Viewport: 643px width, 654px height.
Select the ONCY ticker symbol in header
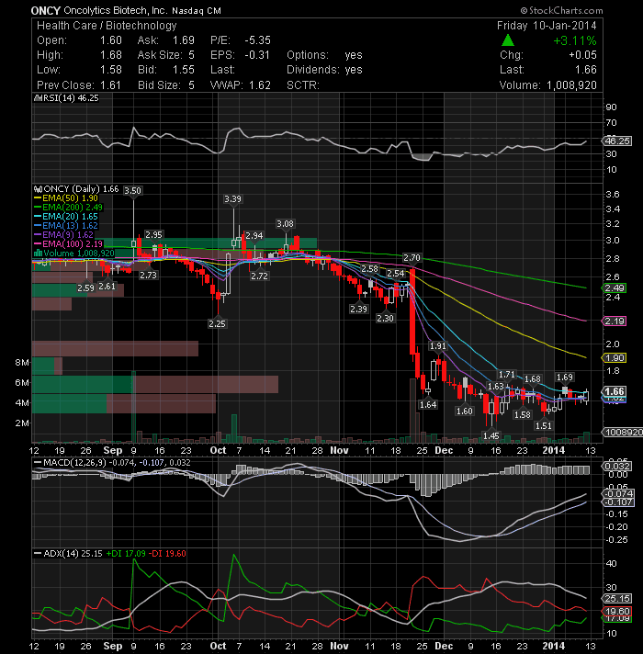[x=45, y=11]
